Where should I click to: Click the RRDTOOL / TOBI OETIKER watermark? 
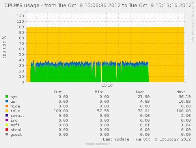[x=193, y=22]
